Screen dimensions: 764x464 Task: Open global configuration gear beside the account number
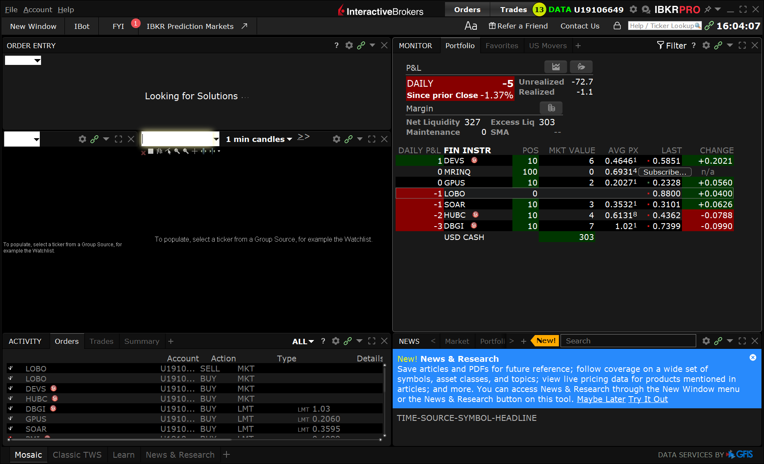(633, 9)
